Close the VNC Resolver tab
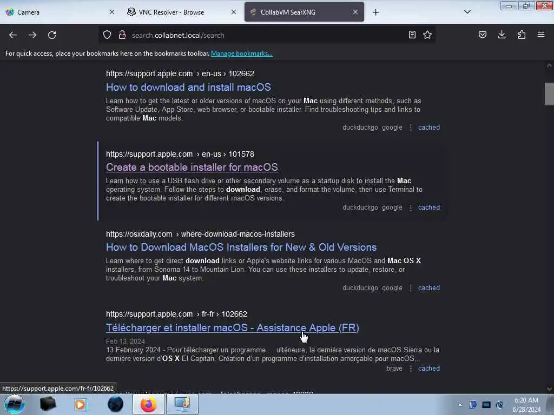This screenshot has height=415, width=554. [234, 12]
